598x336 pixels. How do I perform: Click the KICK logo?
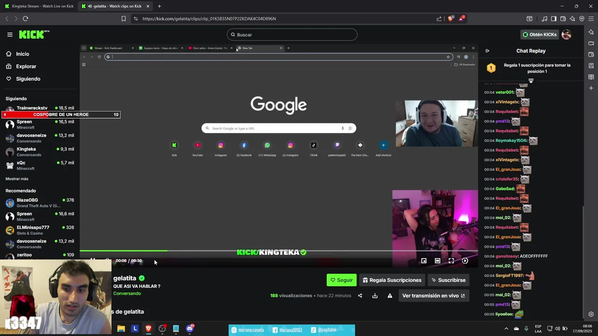click(34, 35)
